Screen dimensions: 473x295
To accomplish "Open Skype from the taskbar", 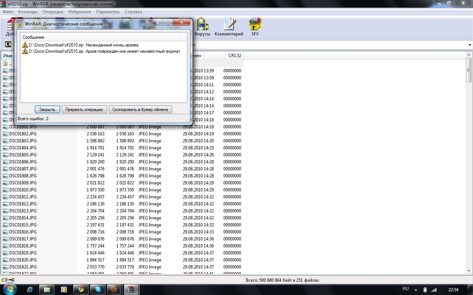I will [98, 289].
